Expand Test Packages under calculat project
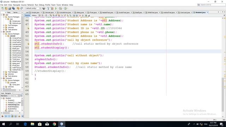Screen dimensions: 226x127 [x=4, y=72]
